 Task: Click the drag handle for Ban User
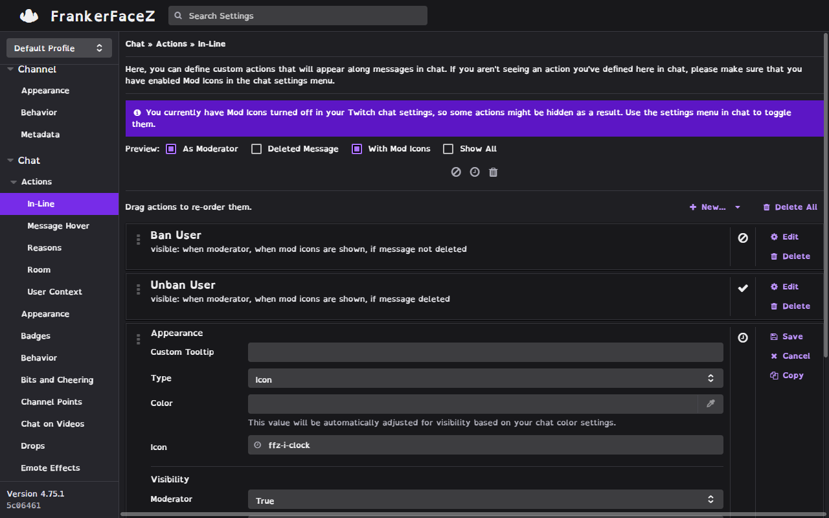click(x=138, y=240)
